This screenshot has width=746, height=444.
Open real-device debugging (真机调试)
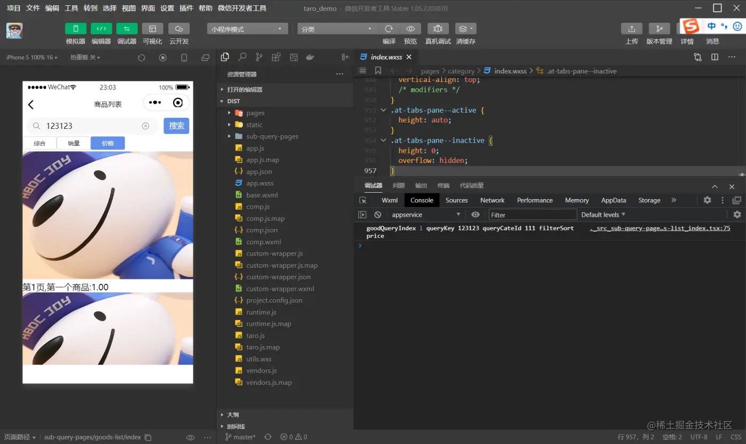tap(438, 29)
